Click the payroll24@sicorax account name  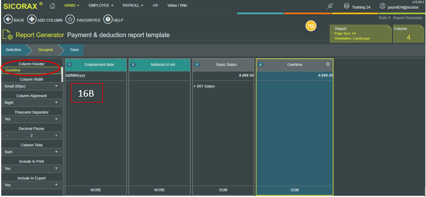click(403, 8)
